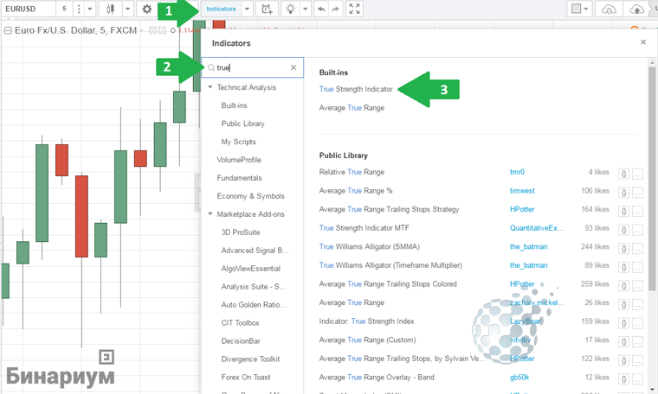Image resolution: width=658 pixels, height=394 pixels.
Task: Select Public Library in the sidebar
Action: (x=243, y=124)
